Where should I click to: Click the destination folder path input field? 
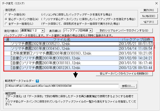tap(62, 86)
